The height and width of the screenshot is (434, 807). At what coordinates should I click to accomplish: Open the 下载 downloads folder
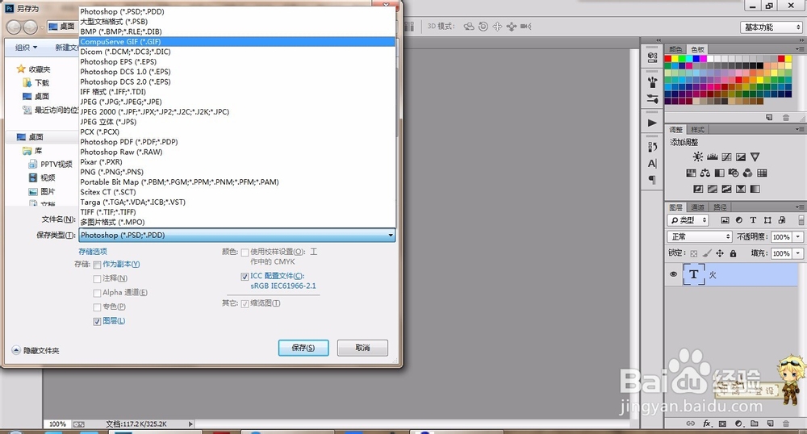pyautogui.click(x=36, y=83)
